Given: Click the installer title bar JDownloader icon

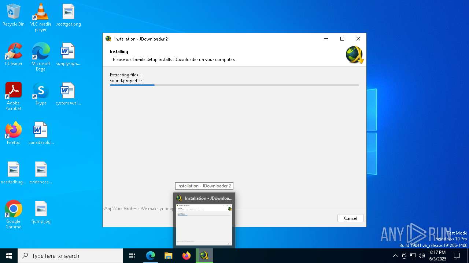Looking at the screenshot, I should point(108,39).
